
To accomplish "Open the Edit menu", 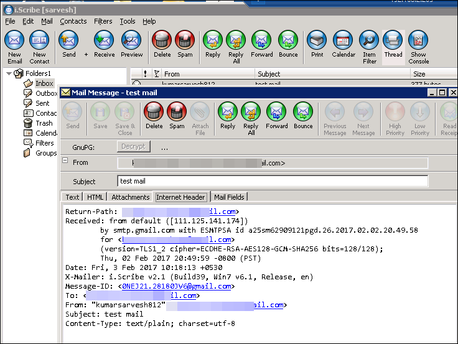I will pos(28,21).
